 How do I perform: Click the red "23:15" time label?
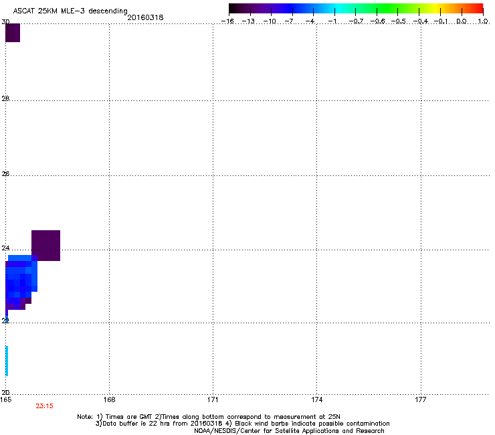tap(44, 406)
